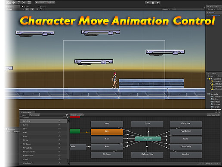Click the Scene view search field

[188, 9]
